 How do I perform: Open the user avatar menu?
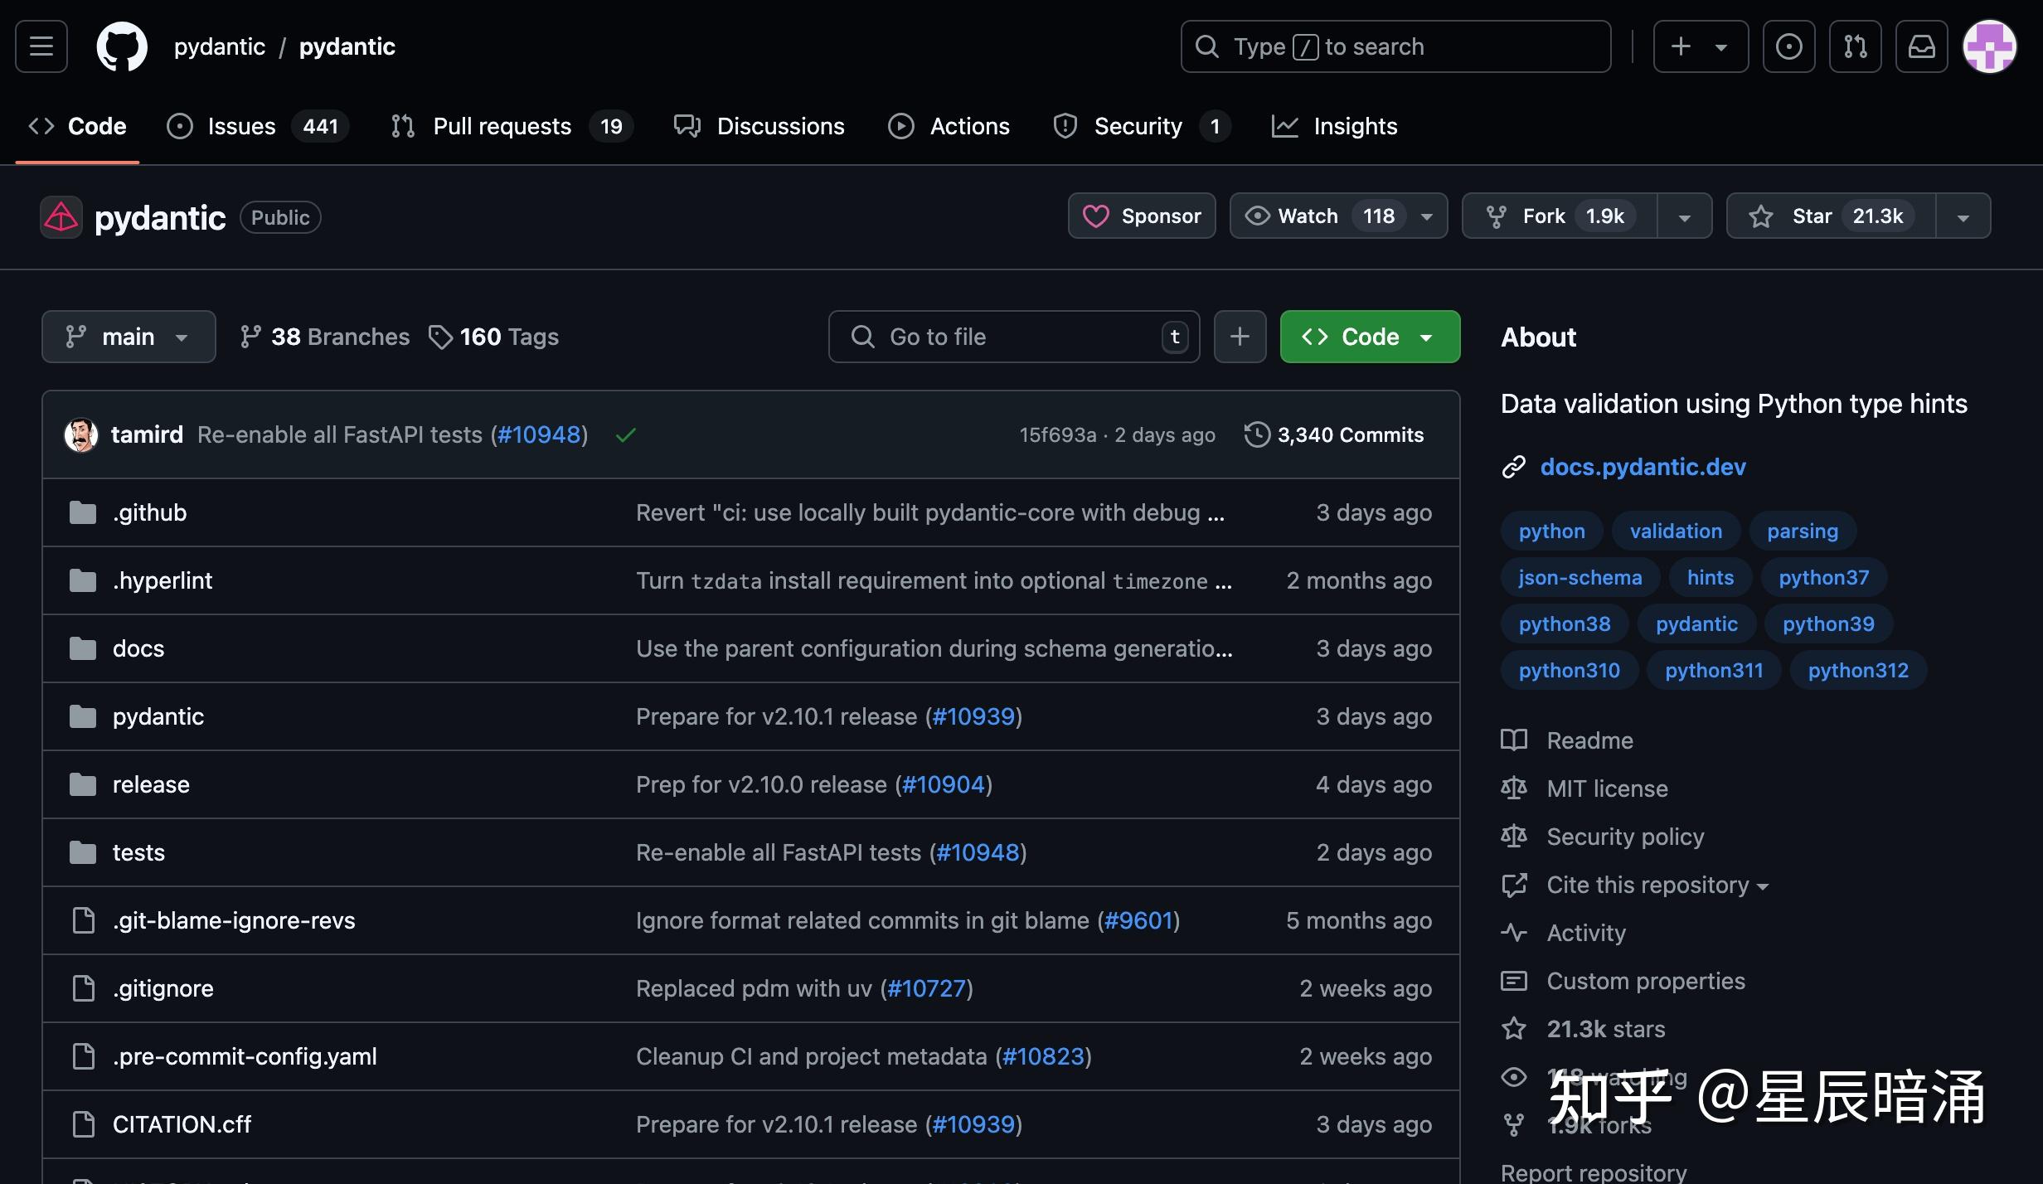[1989, 46]
